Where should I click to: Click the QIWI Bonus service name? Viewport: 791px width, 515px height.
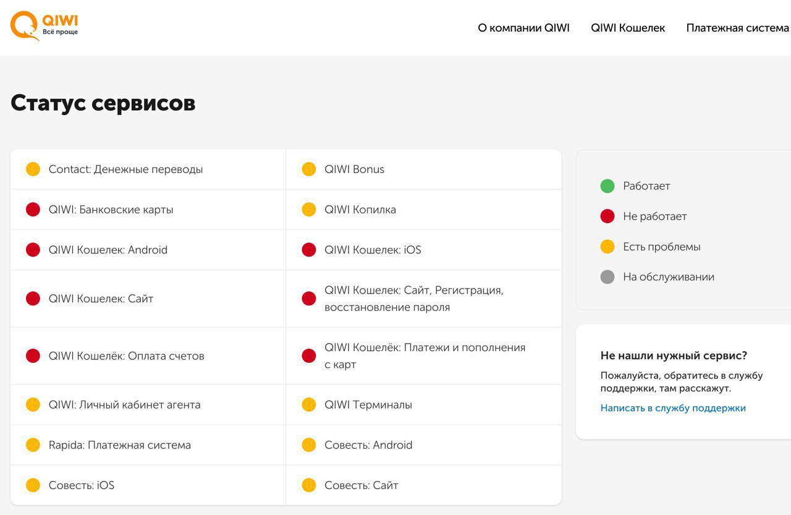coord(354,169)
